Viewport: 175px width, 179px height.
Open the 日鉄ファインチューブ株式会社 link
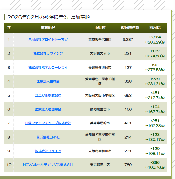point(48,123)
